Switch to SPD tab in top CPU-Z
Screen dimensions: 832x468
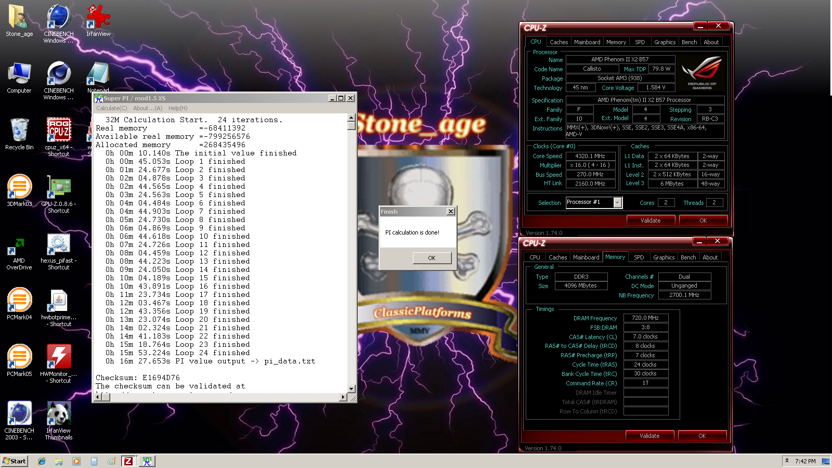(x=640, y=42)
